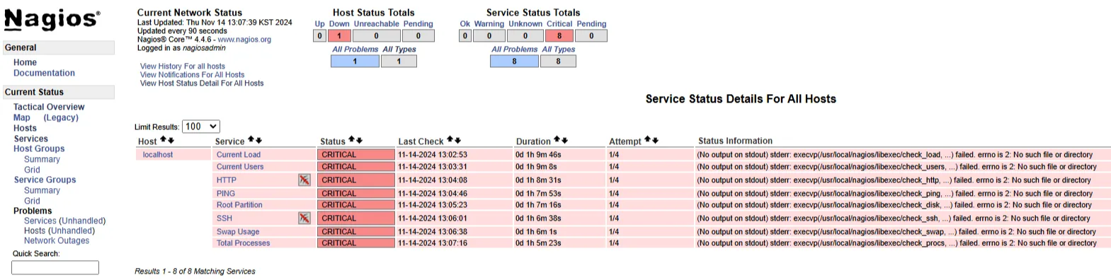1111x280 pixels.
Task: Click host totals All Problems count 1
Action: click(355, 61)
